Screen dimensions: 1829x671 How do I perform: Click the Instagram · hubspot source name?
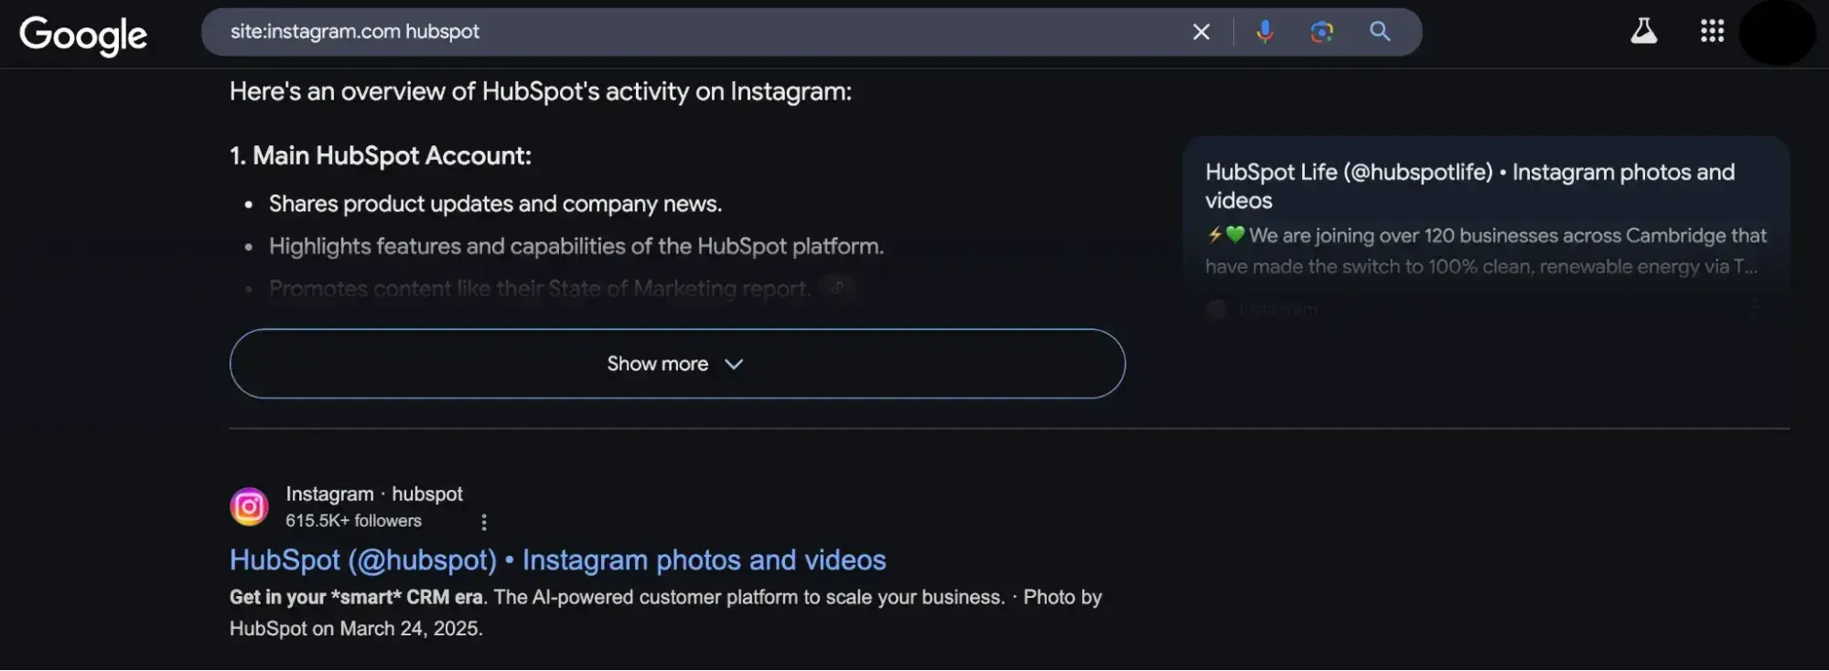373,494
